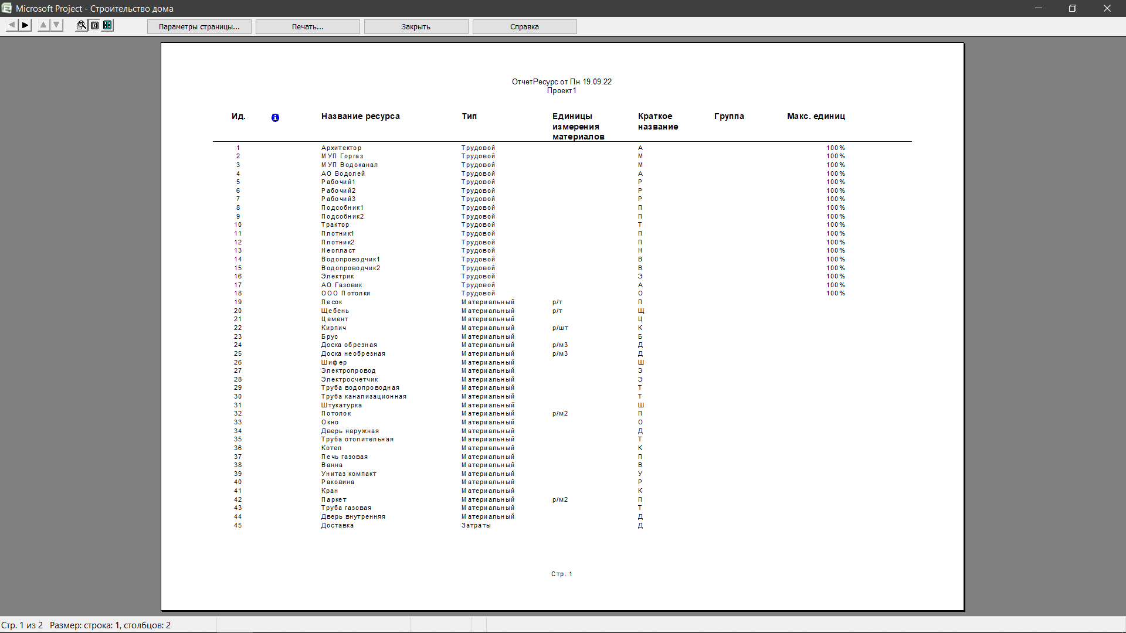Switch to multiple pages view
1126x633 pixels.
[107, 25]
